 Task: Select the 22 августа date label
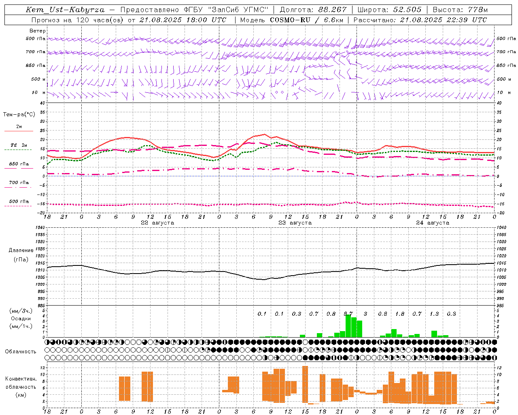tap(157, 223)
